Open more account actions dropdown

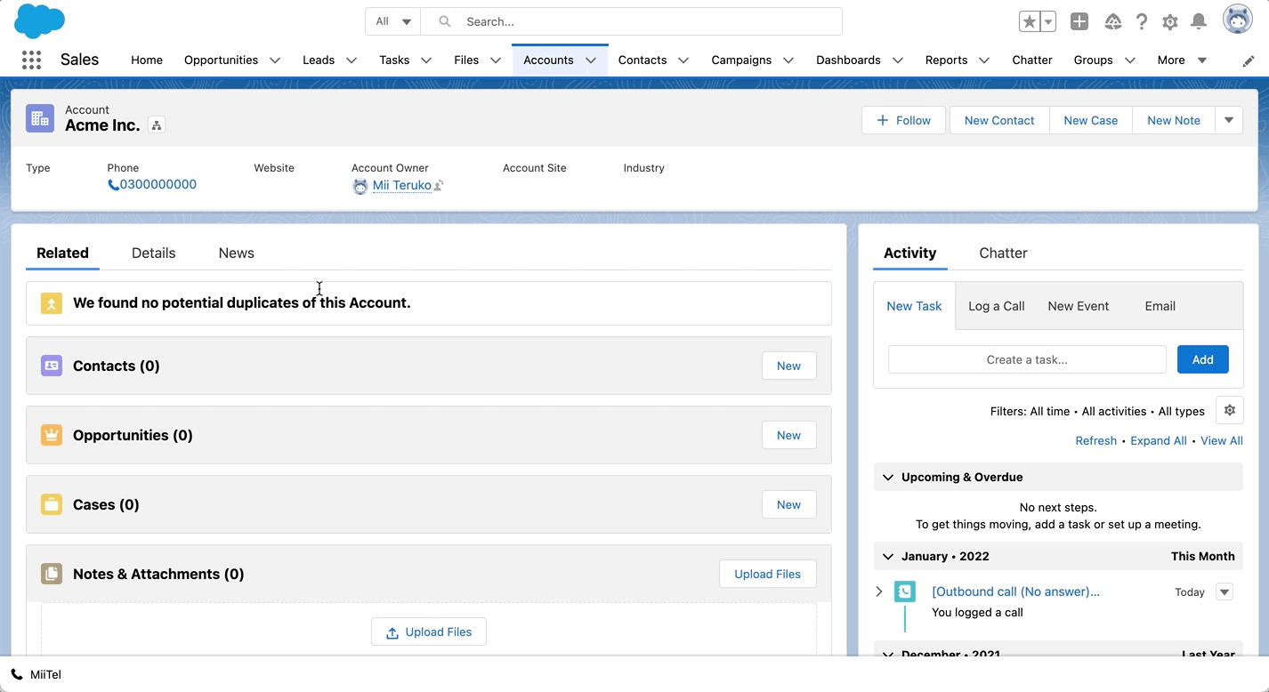[1229, 120]
